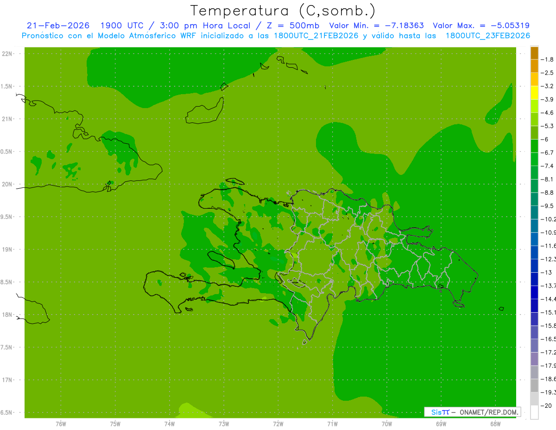
Task: Click the purple swatch between -17.2 and -17.9
Action: tap(534, 359)
